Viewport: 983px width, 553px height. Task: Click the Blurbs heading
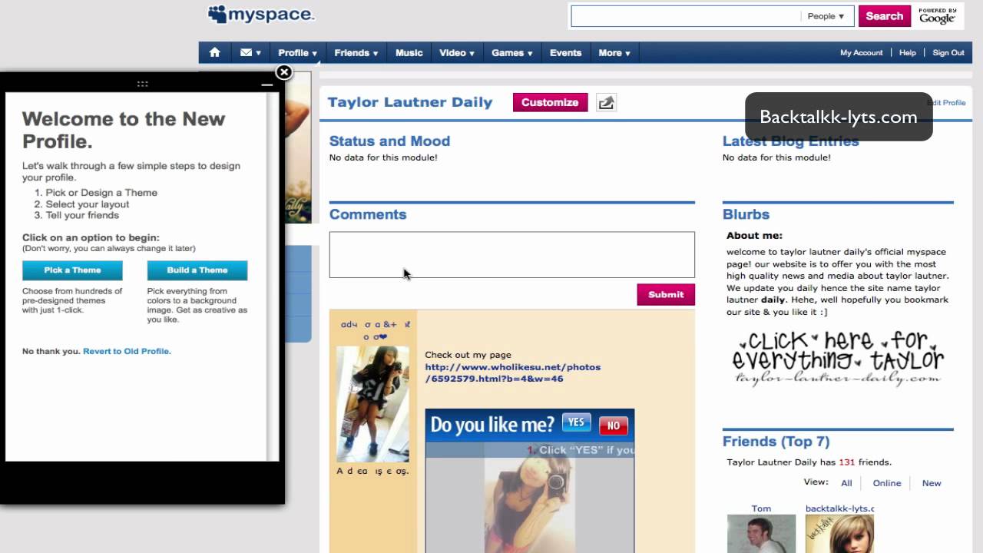(x=746, y=215)
